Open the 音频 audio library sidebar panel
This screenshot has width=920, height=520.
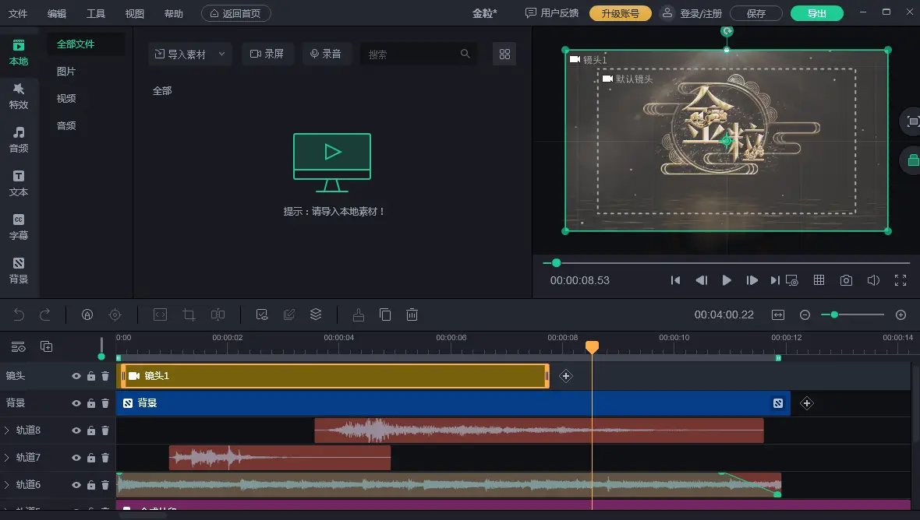[x=19, y=139]
